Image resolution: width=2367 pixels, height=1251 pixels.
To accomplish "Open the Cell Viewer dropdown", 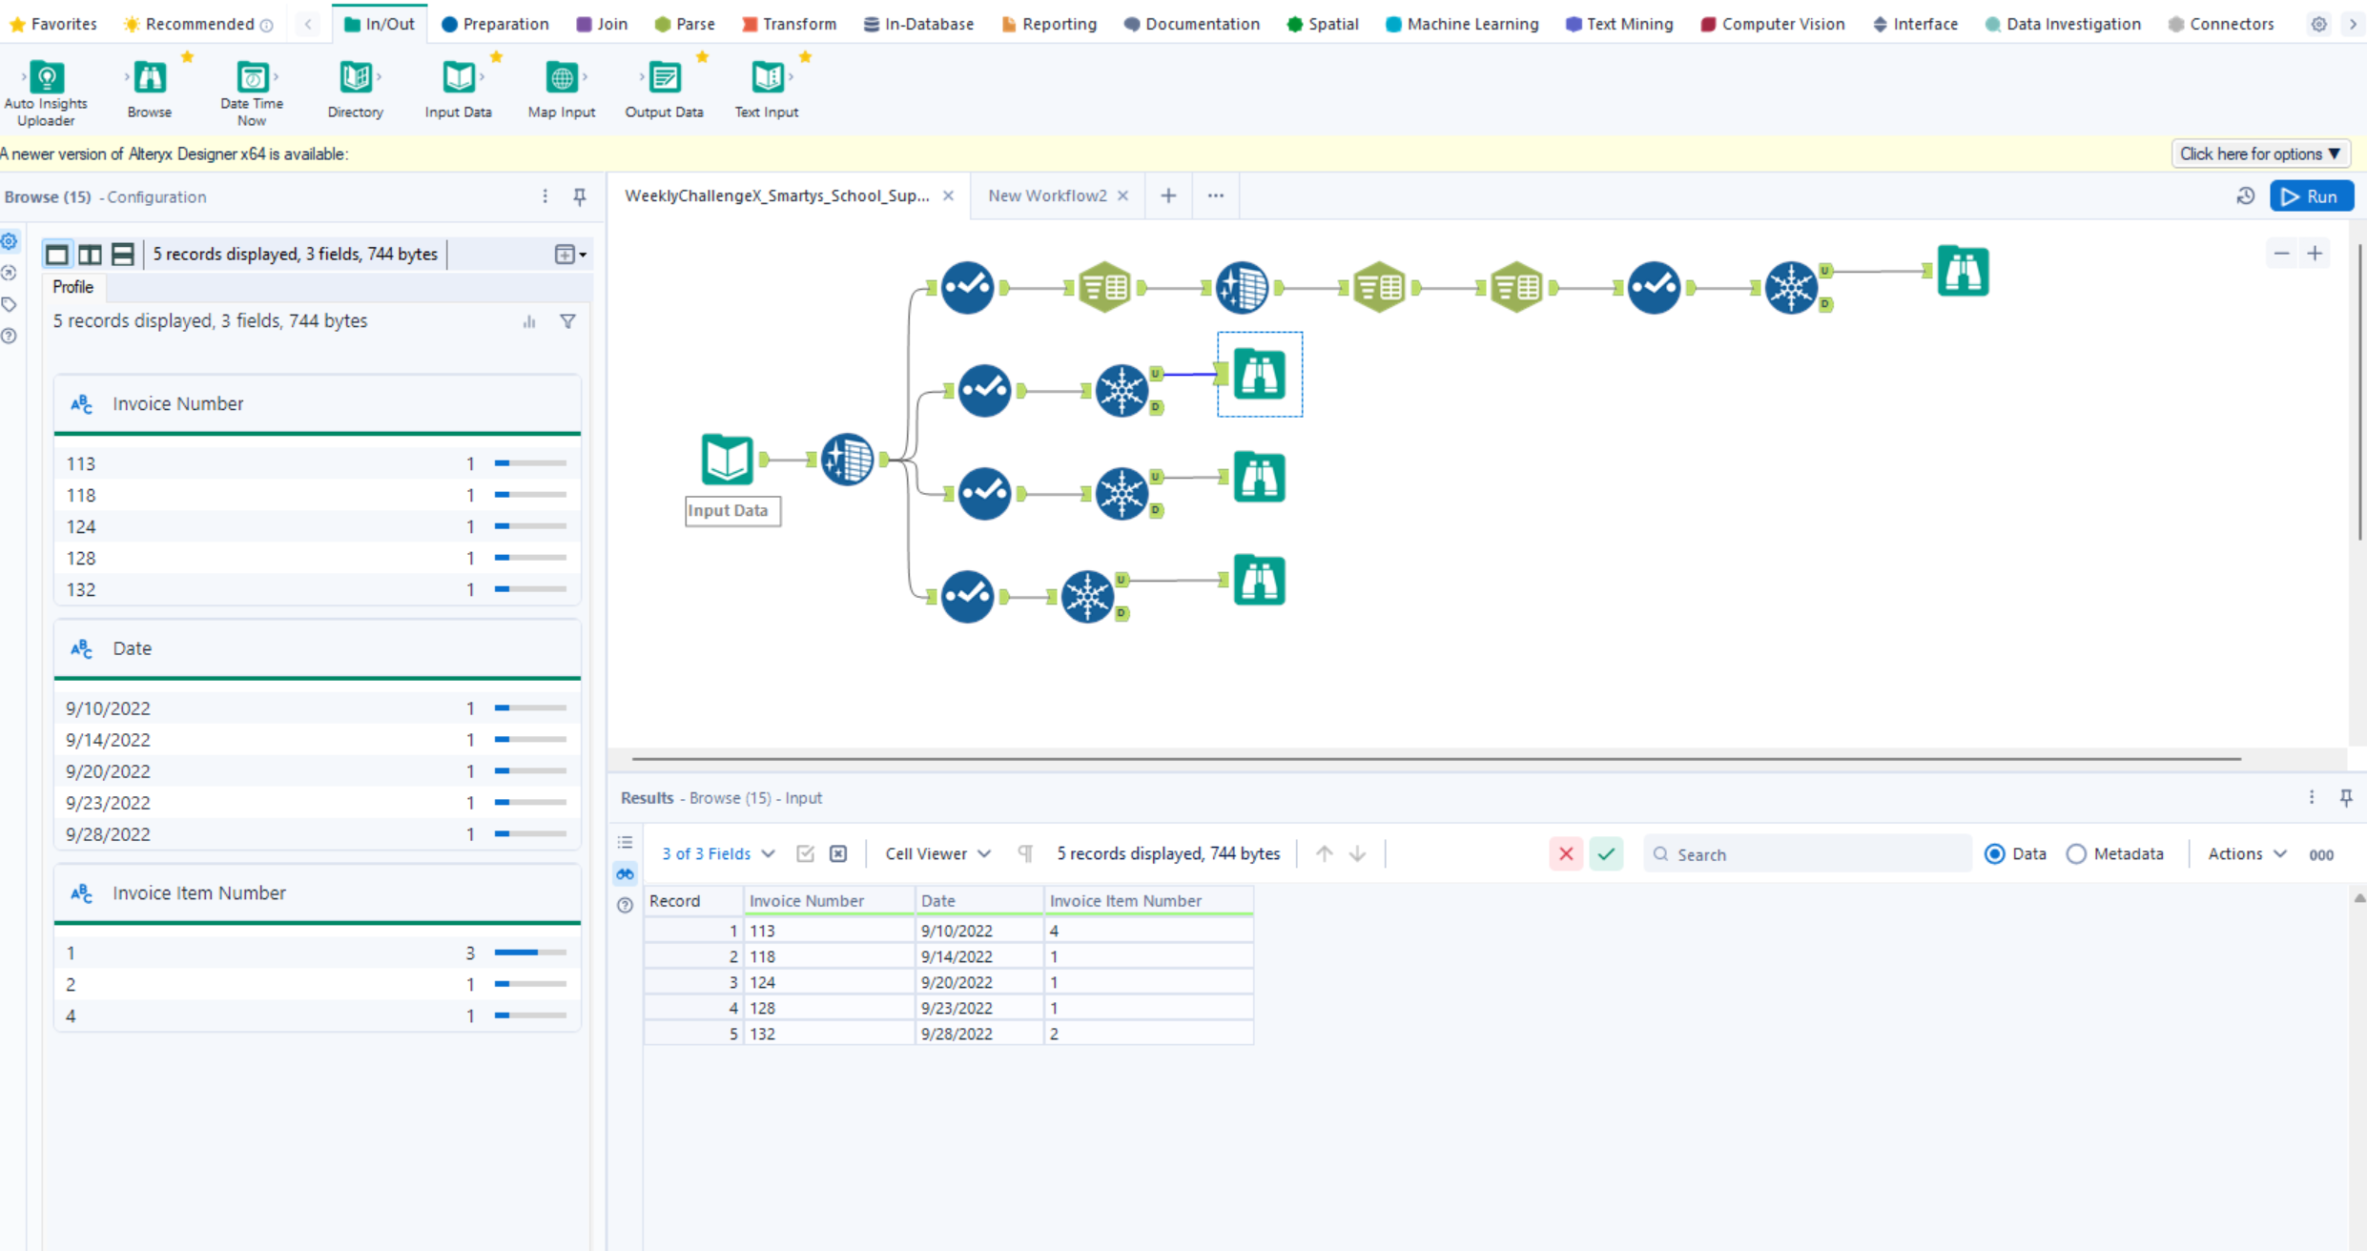I will [937, 853].
